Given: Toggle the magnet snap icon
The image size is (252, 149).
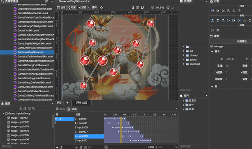Looking at the screenshot, I should click(142, 7).
